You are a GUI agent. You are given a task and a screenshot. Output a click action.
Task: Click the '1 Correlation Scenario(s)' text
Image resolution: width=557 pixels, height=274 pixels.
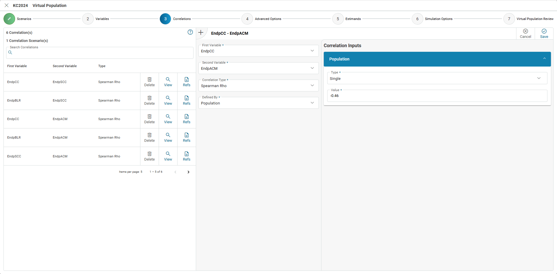pos(27,41)
